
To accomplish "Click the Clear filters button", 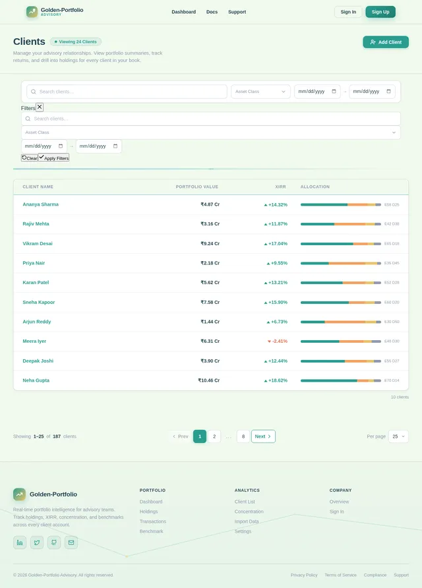I will pyautogui.click(x=30, y=158).
